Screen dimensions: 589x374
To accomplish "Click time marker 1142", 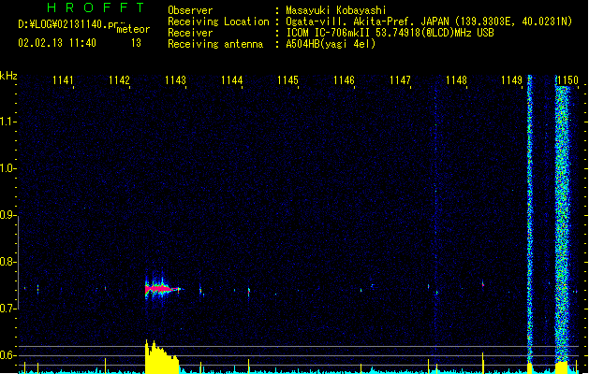I will point(119,80).
